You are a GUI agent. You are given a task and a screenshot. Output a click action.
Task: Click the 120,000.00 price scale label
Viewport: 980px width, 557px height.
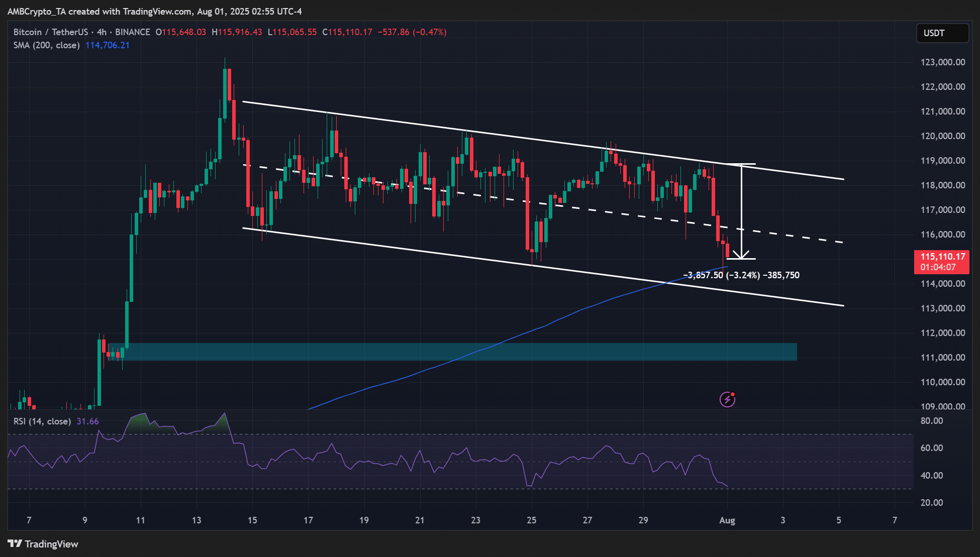coord(942,136)
